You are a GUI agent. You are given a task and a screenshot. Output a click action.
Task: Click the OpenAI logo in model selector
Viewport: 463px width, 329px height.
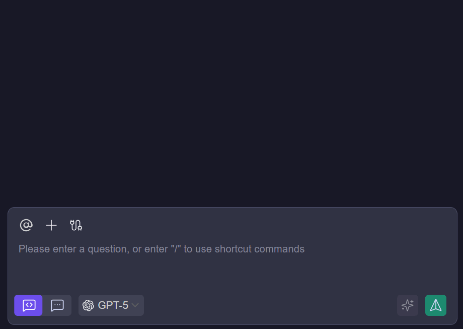point(89,305)
